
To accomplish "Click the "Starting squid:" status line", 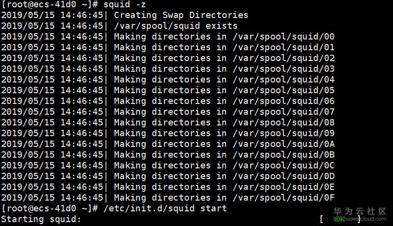I will point(41,219).
